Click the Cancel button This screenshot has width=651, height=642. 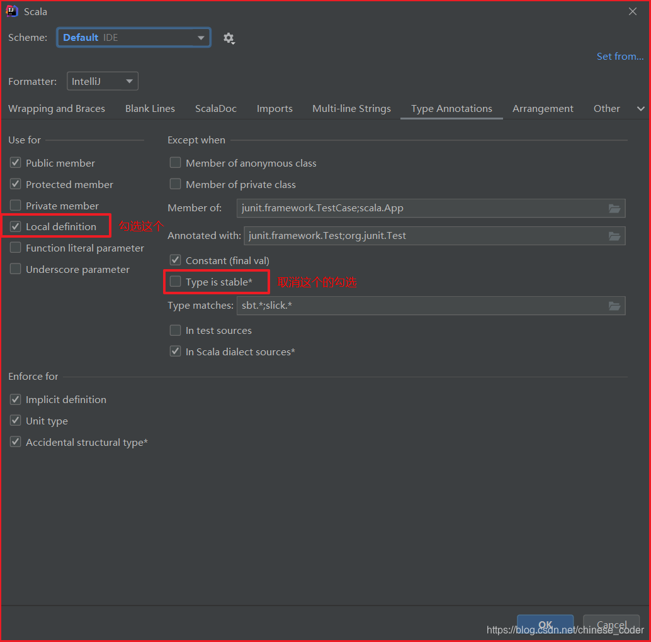click(611, 624)
